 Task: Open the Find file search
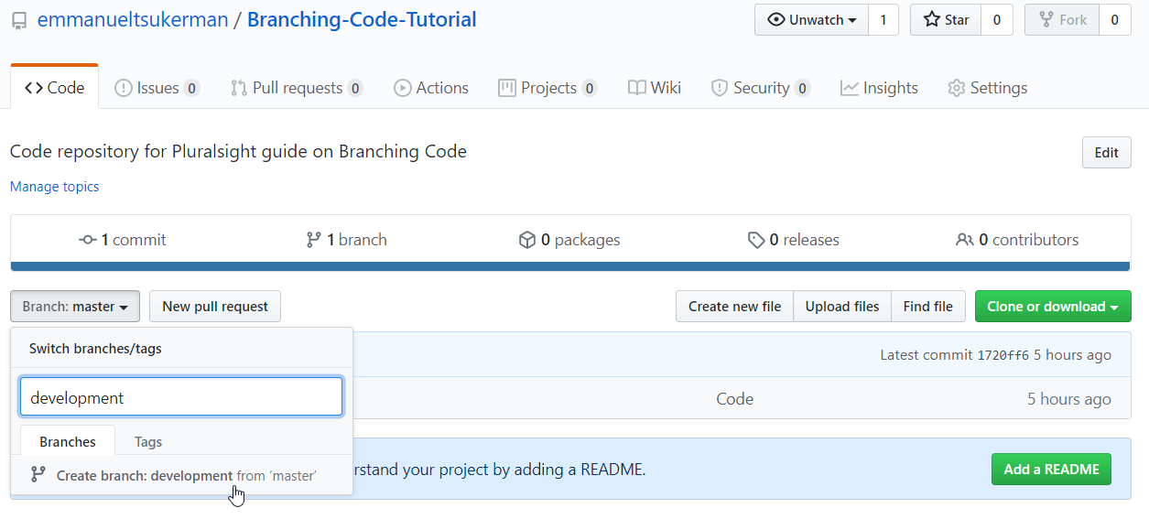928,307
